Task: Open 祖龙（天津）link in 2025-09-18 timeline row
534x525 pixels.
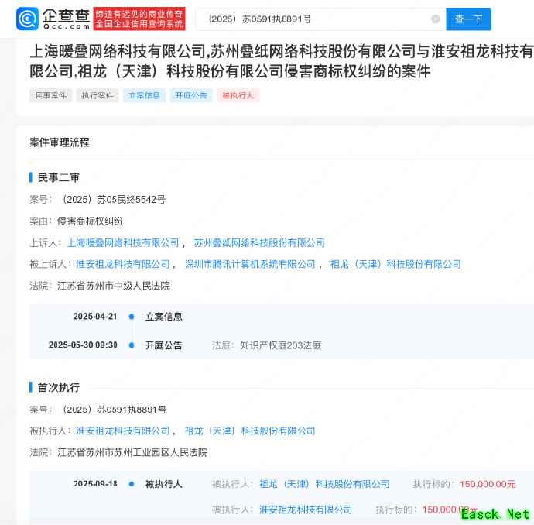Action: pos(324,484)
